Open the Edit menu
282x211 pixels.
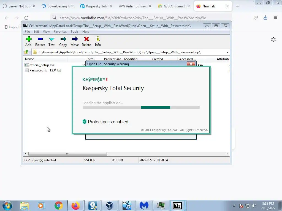[x=36, y=32]
